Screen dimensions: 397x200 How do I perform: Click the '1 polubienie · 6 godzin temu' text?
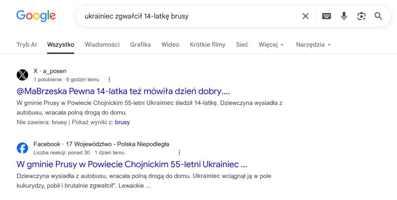pos(66,79)
